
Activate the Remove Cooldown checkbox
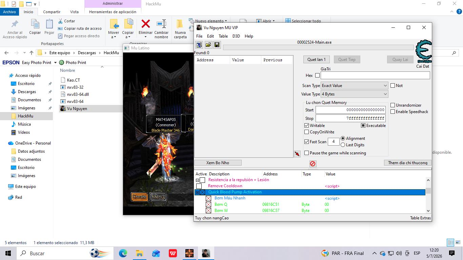pyautogui.click(x=199, y=186)
